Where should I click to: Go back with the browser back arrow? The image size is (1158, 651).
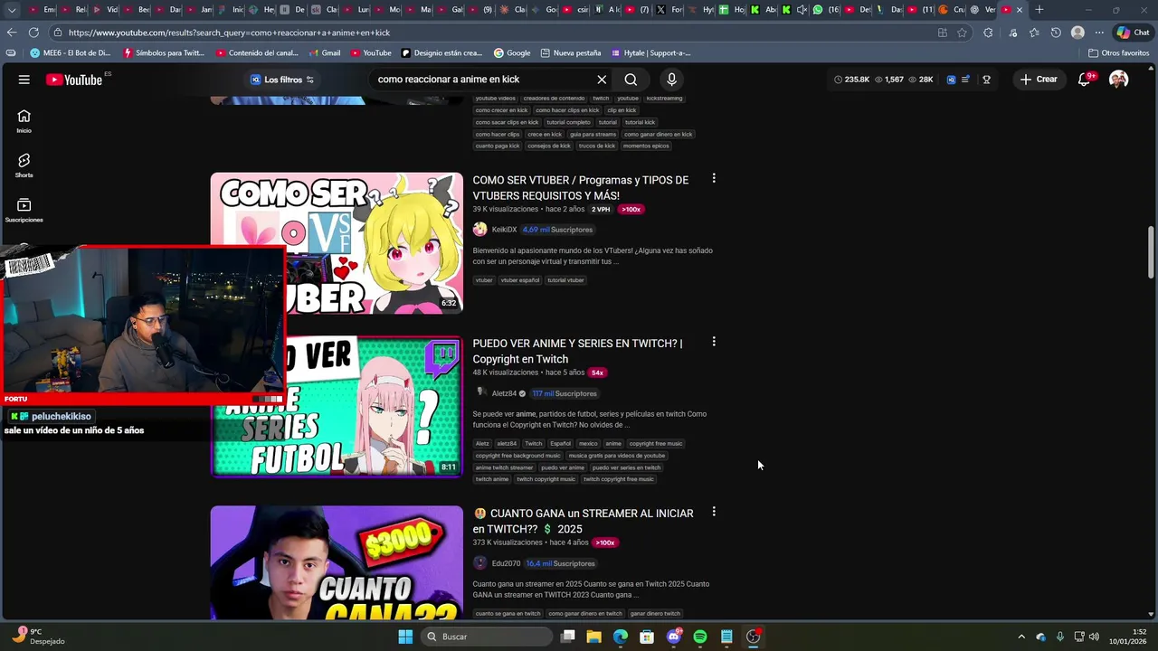pyautogui.click(x=11, y=33)
